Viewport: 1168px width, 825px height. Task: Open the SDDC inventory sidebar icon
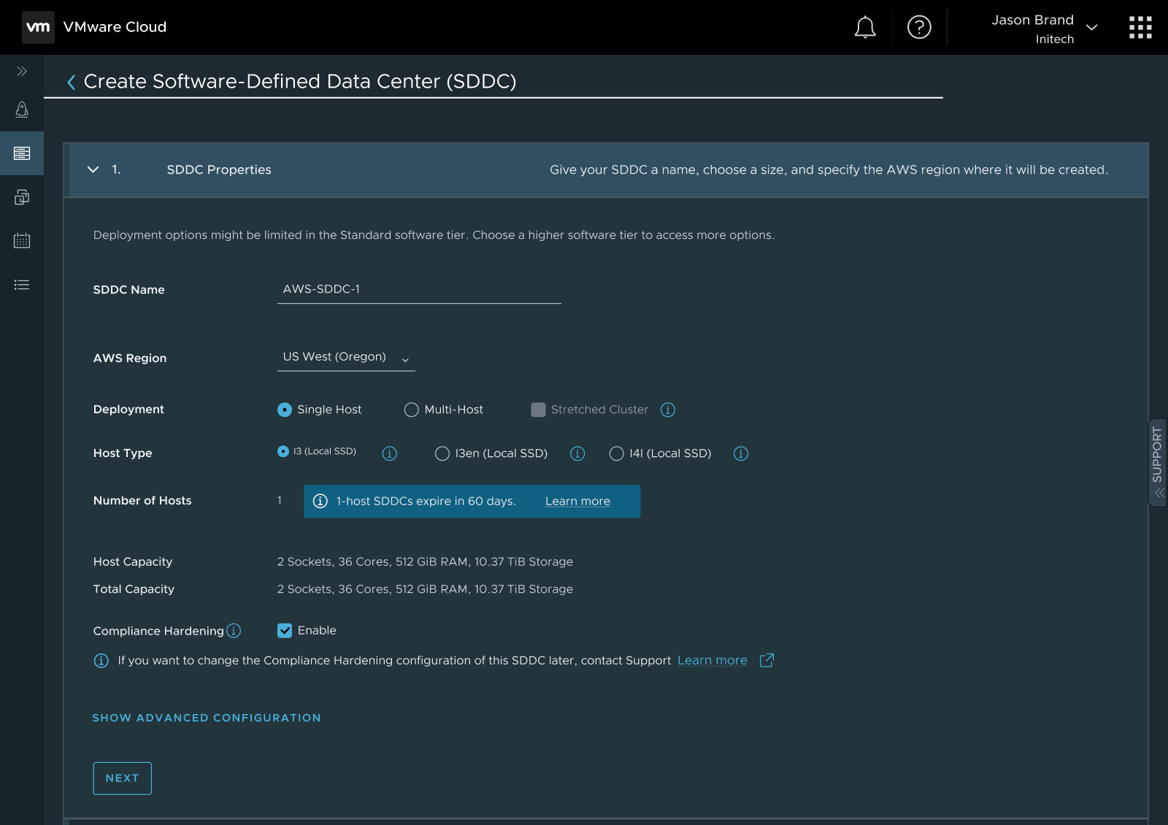[x=22, y=153]
